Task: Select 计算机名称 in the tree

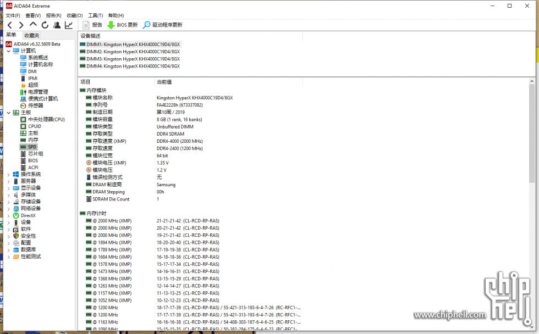Action: (41, 64)
